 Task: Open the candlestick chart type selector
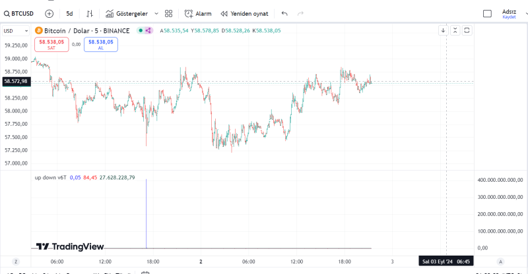click(90, 13)
